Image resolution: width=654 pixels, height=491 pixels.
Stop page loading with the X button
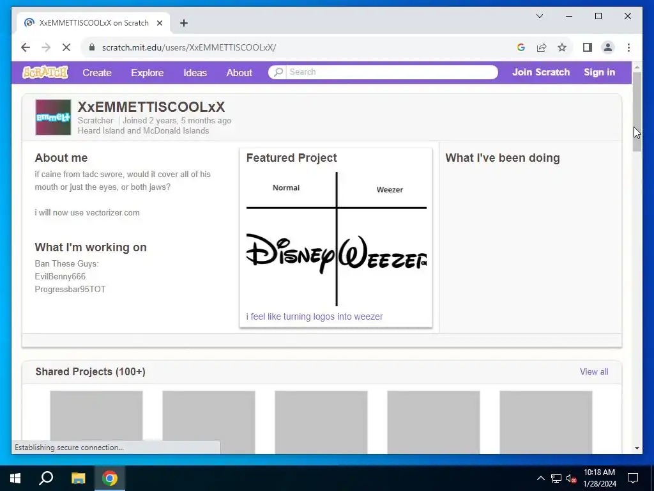point(66,47)
